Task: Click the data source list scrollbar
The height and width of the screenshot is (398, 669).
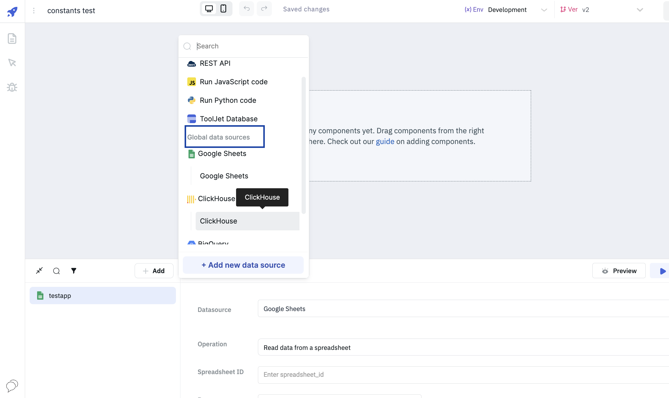Action: (x=303, y=145)
